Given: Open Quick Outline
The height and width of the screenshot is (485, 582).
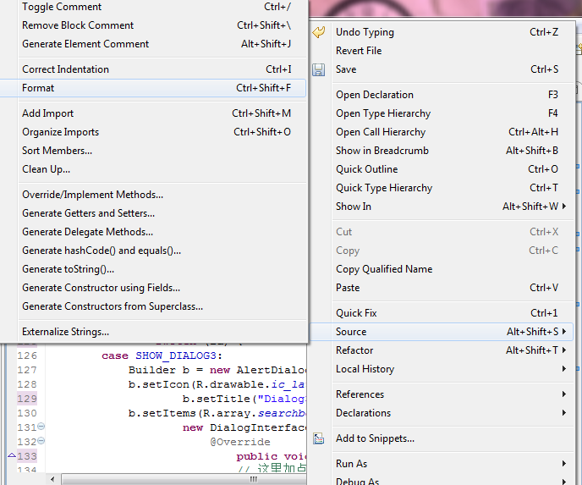Looking at the screenshot, I should pos(442,169).
